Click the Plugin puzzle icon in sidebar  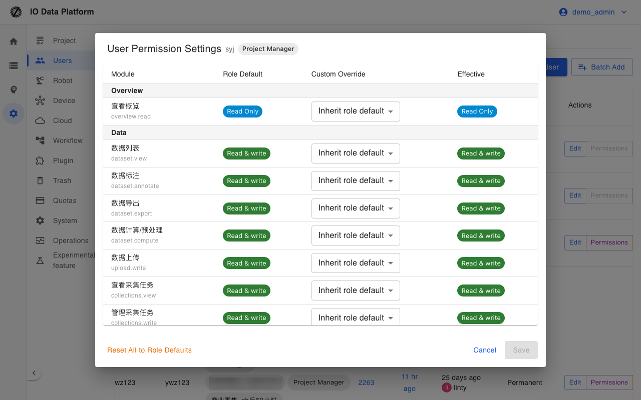[x=40, y=160]
